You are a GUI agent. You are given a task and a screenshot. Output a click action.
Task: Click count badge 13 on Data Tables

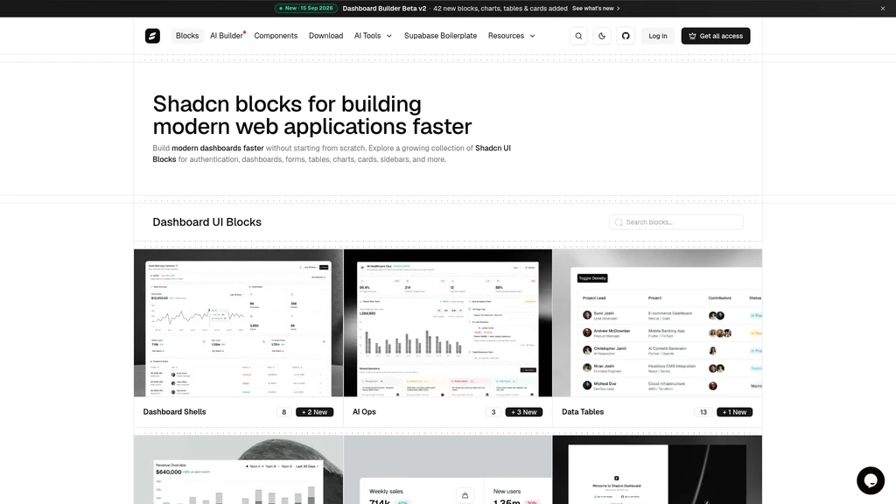[x=703, y=412]
